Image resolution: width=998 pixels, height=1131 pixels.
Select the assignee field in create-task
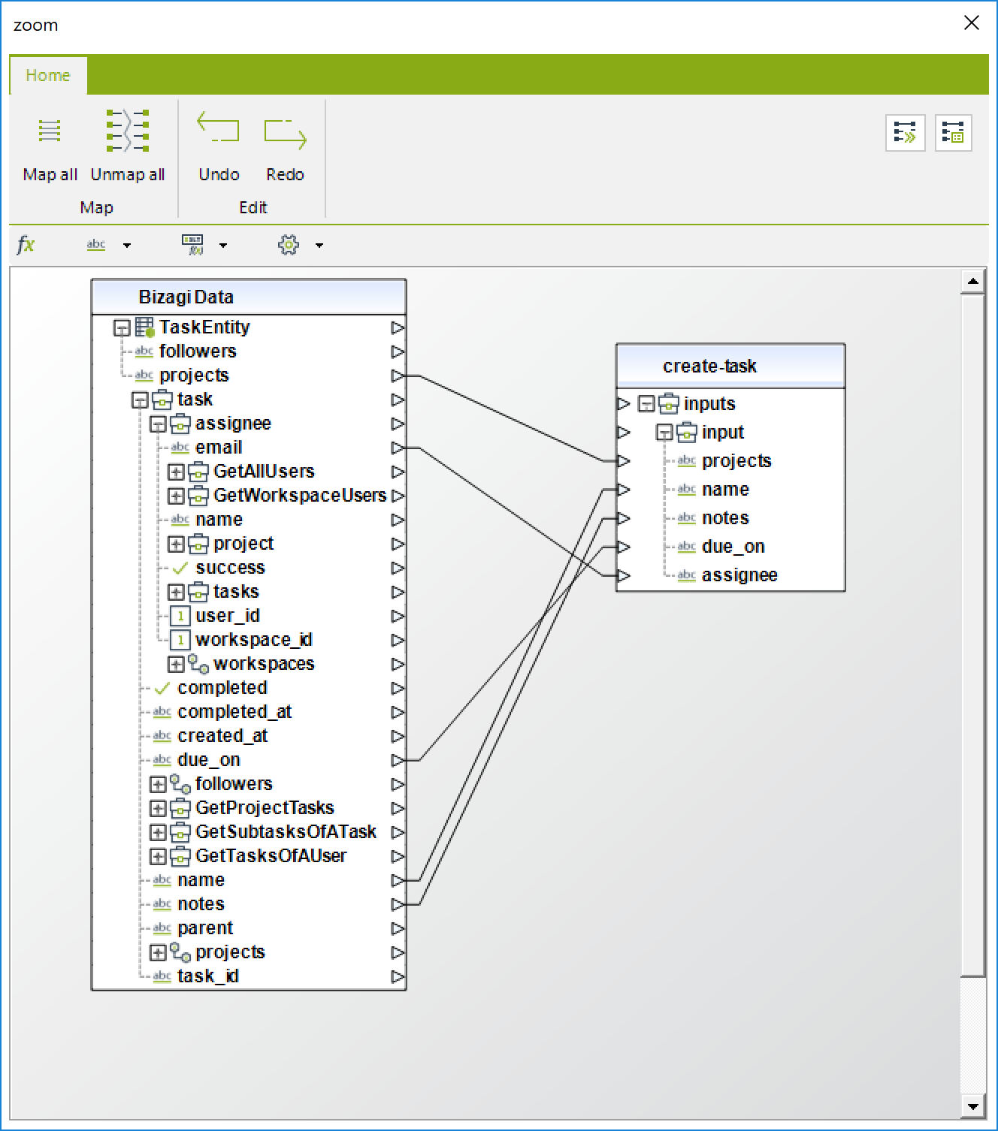tap(739, 575)
